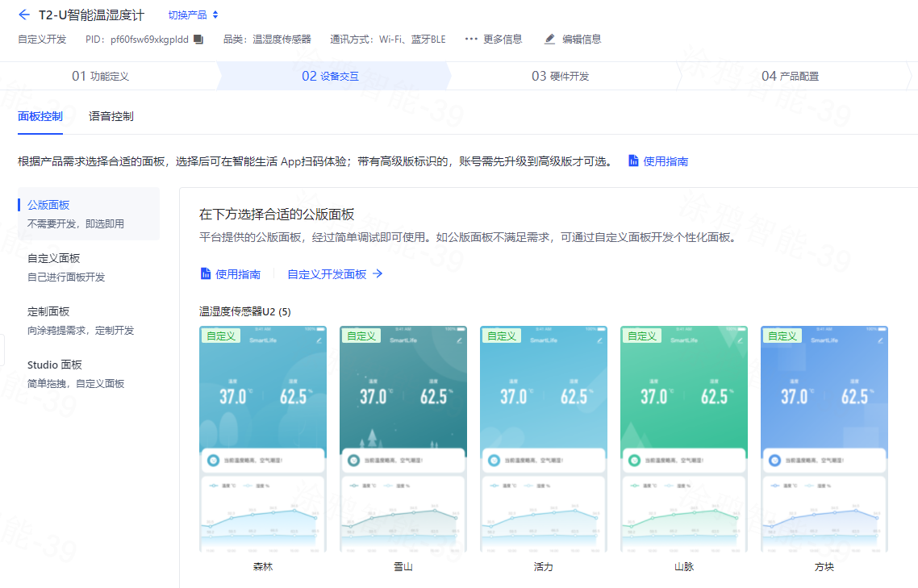Click 品类：温湿度传感器 text
This screenshot has width=918, height=588.
pos(267,40)
